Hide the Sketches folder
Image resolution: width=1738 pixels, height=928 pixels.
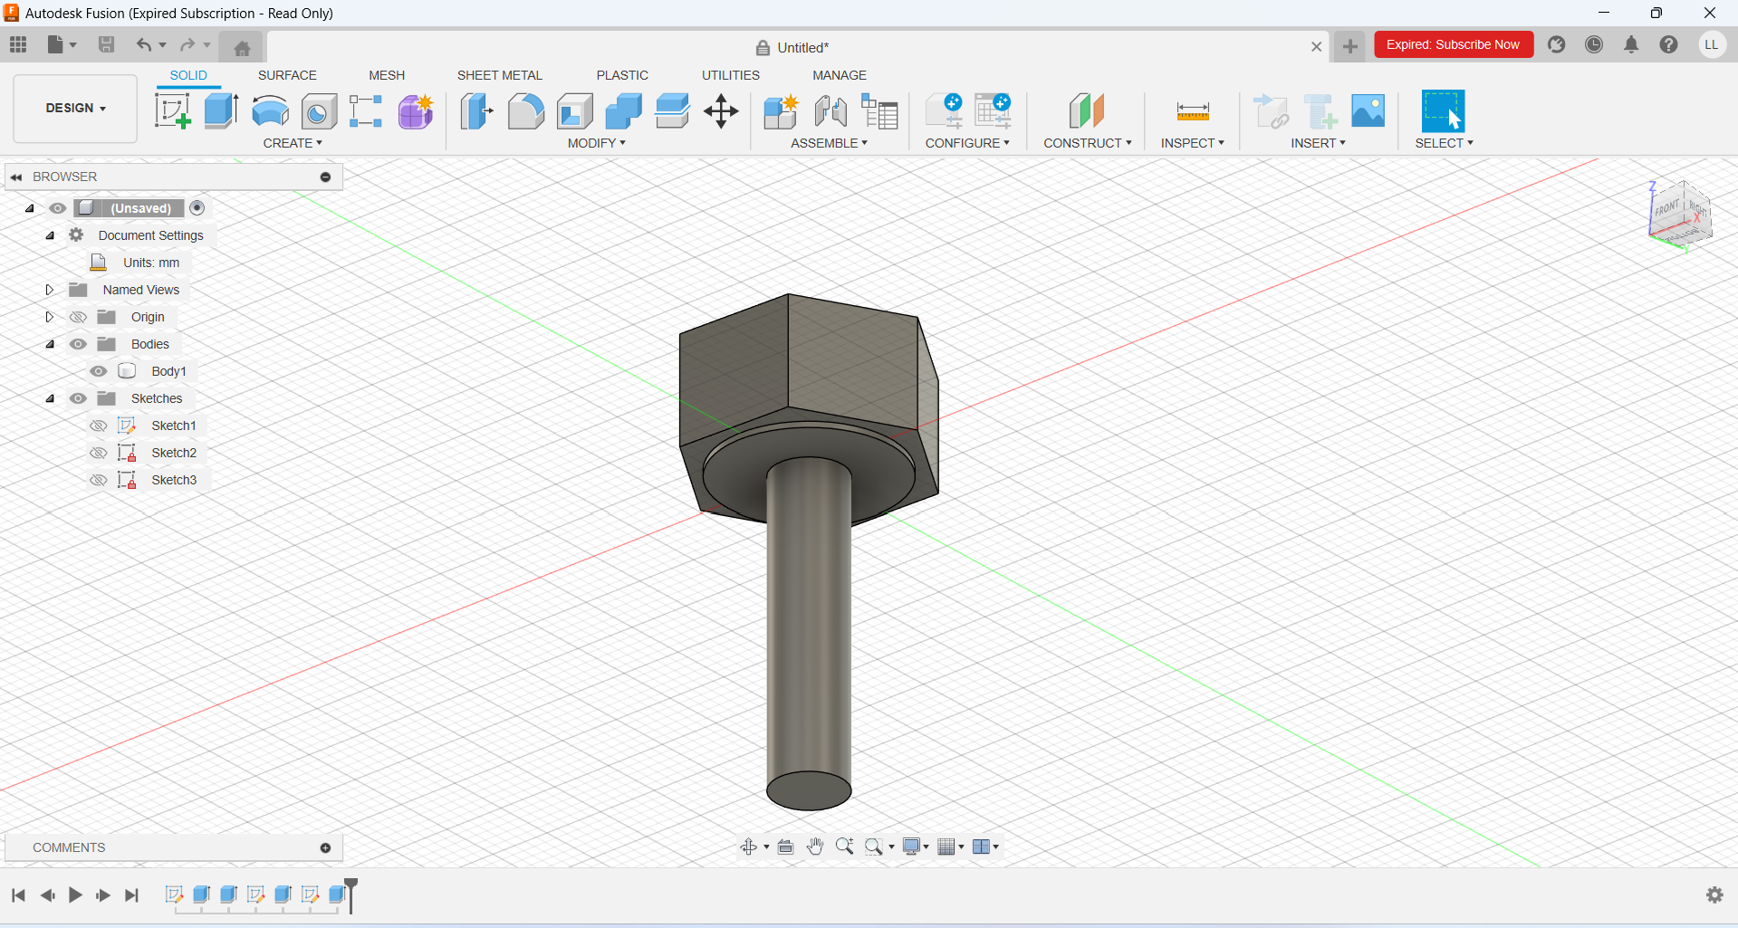[79, 398]
